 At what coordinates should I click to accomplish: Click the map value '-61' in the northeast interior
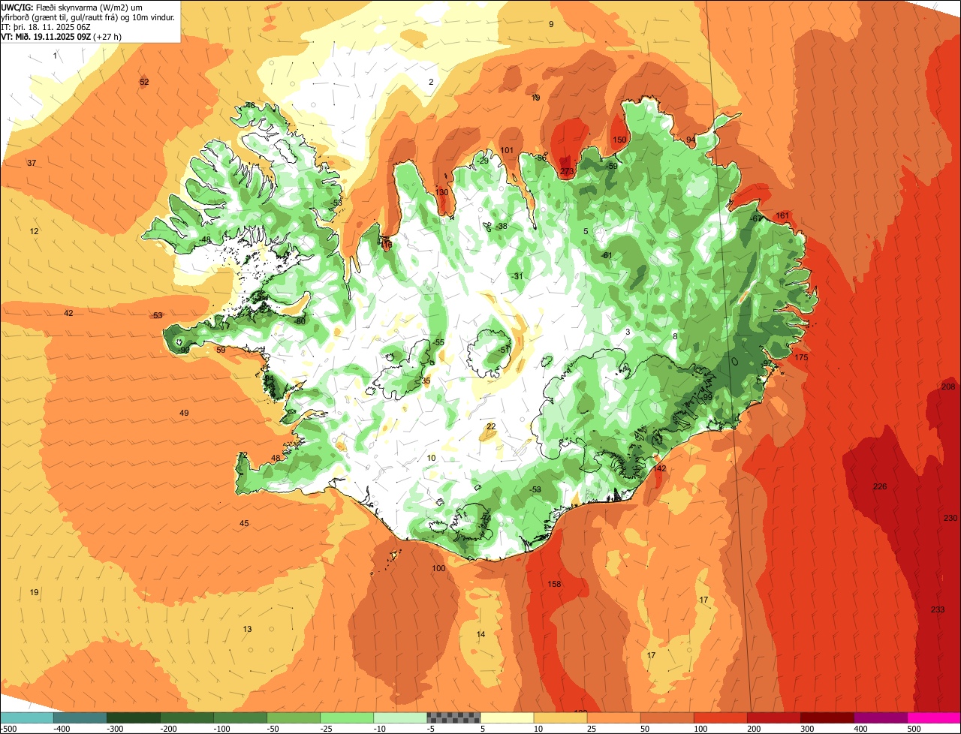click(x=607, y=255)
